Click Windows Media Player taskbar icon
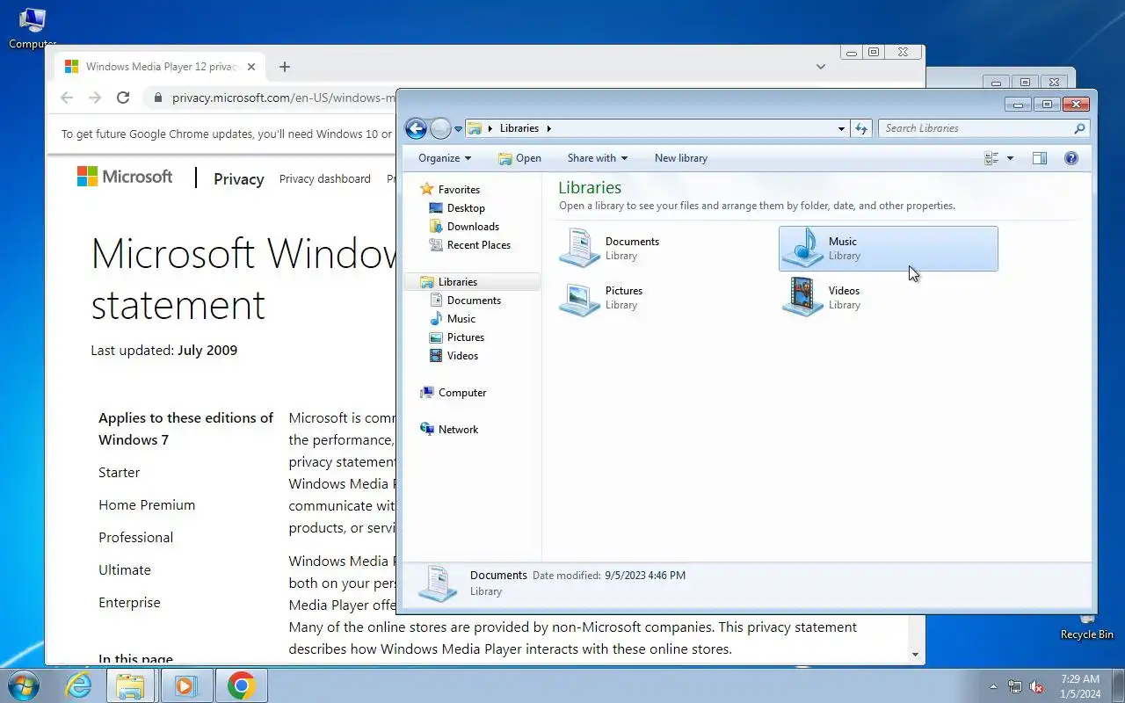1125x703 pixels. [186, 685]
